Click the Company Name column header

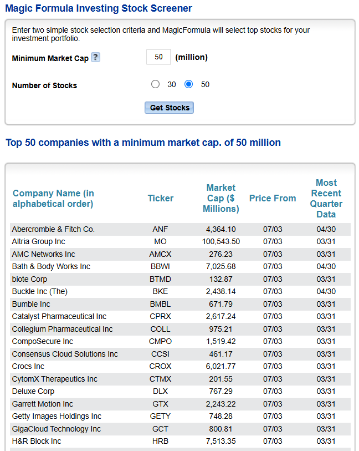(x=53, y=199)
